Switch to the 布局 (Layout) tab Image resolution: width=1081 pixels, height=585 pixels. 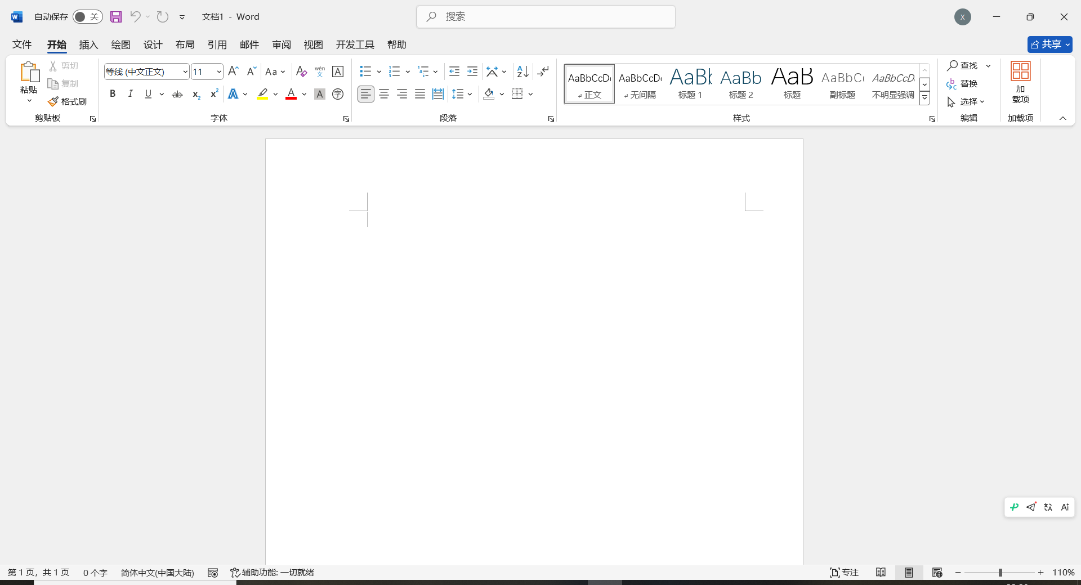tap(185, 44)
